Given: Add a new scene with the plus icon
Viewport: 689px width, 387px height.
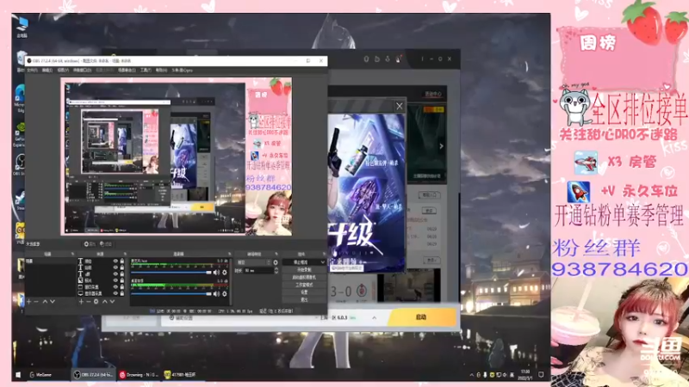Looking at the screenshot, I should [29, 302].
